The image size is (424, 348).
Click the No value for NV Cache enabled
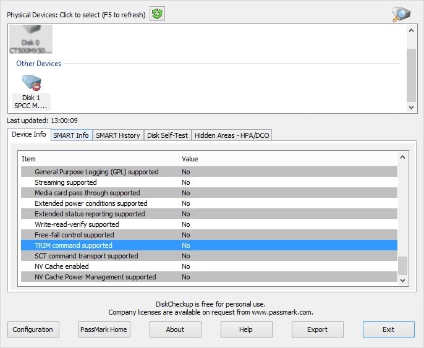point(186,266)
